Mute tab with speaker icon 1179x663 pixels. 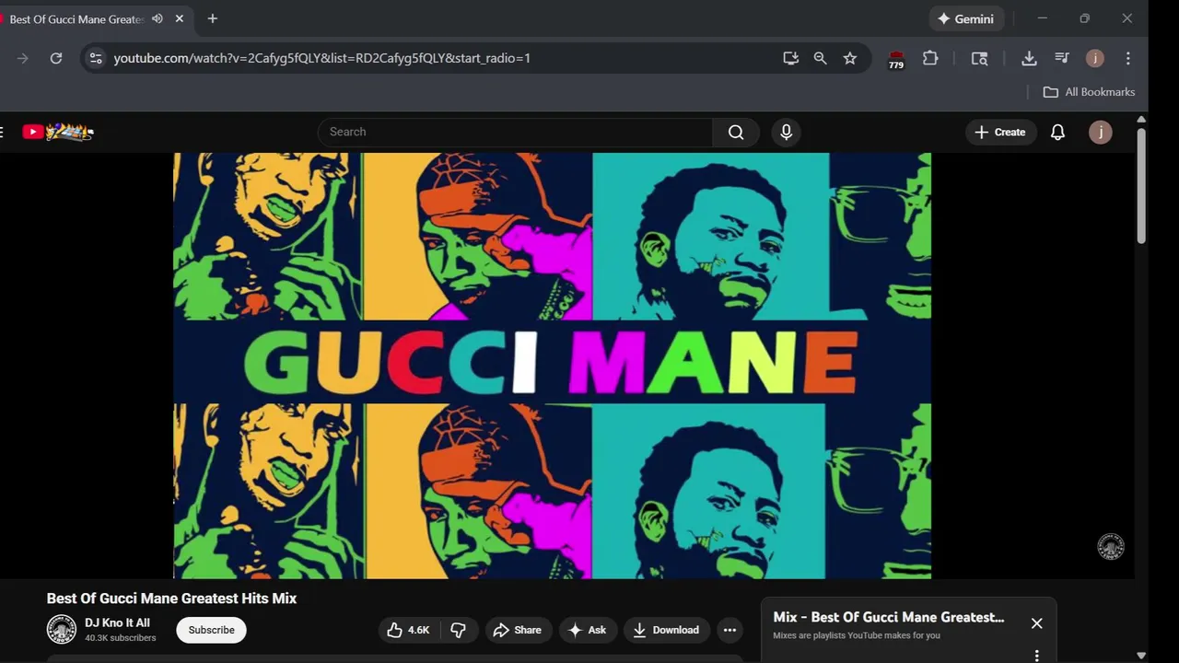point(158,18)
